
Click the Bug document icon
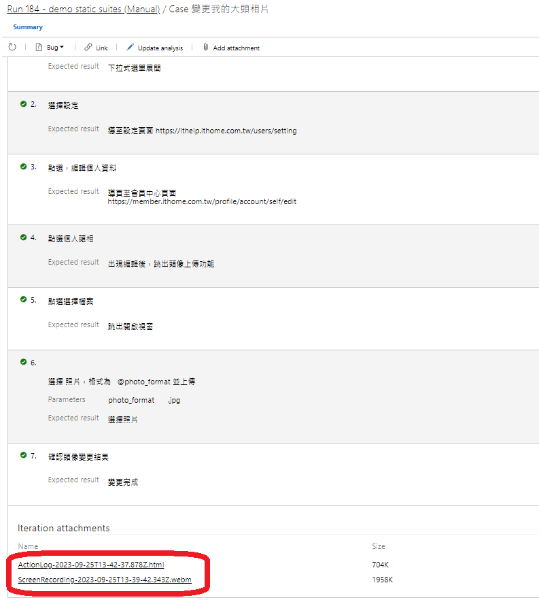point(39,47)
